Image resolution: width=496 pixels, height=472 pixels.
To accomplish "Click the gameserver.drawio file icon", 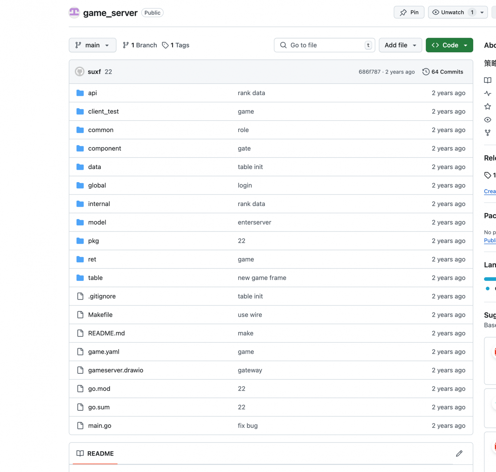I will pyautogui.click(x=80, y=370).
